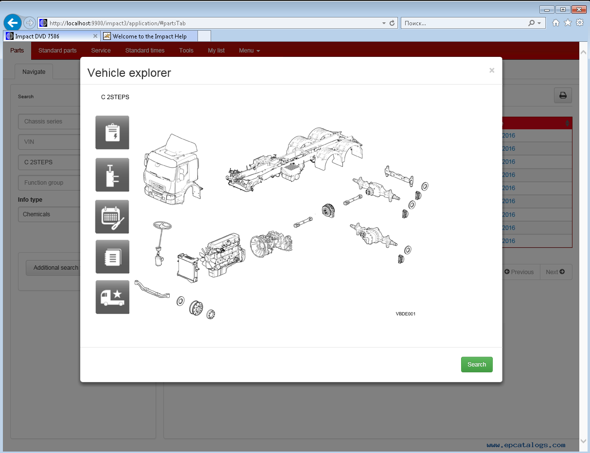Viewport: 590px width, 453px height.
Task: Close the Vehicle explorer dialog
Action: coord(492,71)
